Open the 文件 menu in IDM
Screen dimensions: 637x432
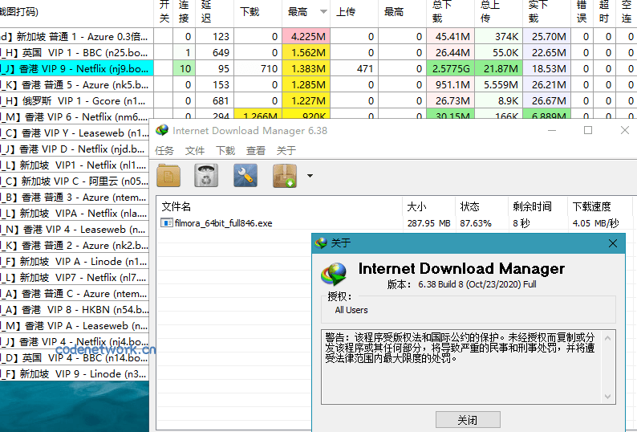[x=195, y=150]
